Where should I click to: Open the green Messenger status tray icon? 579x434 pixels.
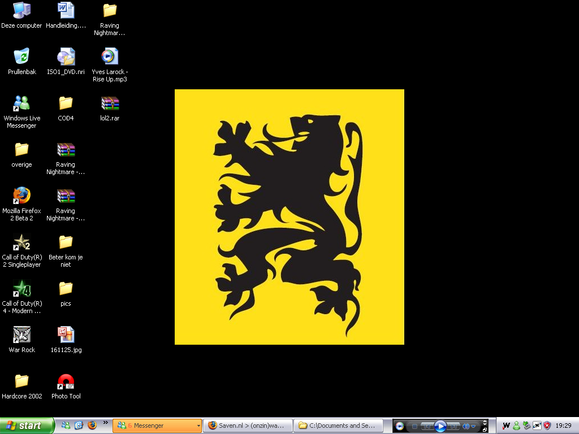tap(516, 426)
